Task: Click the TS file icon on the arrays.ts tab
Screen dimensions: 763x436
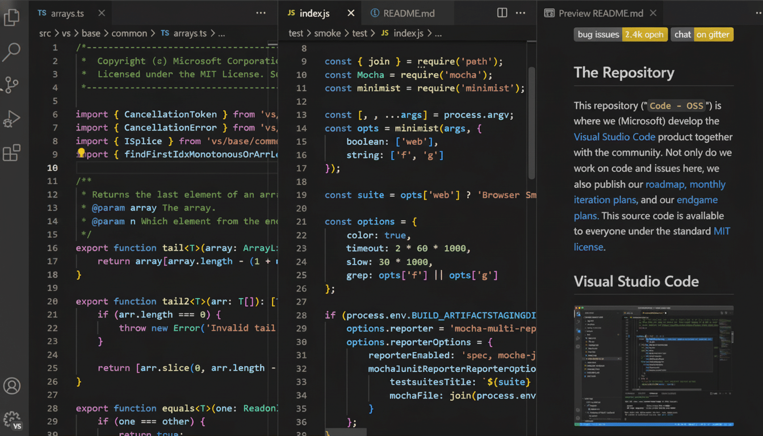Action: click(x=41, y=12)
